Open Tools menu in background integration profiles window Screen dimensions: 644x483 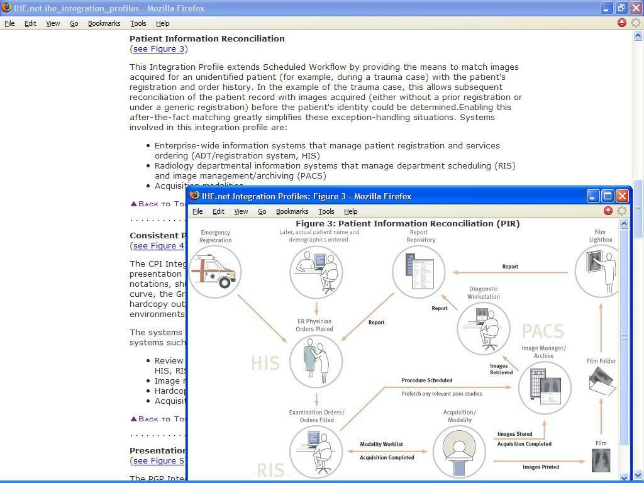click(138, 23)
